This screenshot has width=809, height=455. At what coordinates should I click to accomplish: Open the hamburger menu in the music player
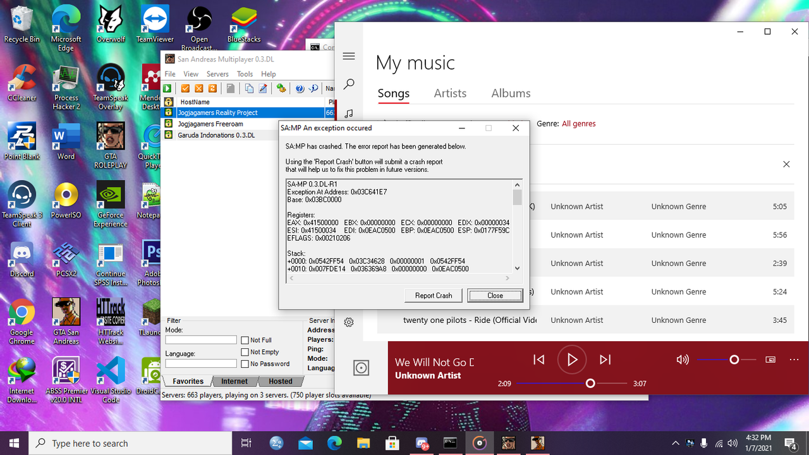pyautogui.click(x=349, y=56)
